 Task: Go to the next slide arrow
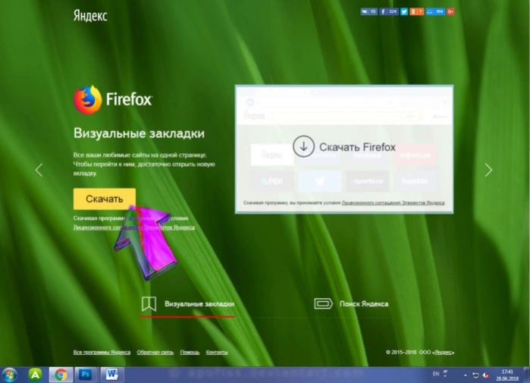click(488, 170)
